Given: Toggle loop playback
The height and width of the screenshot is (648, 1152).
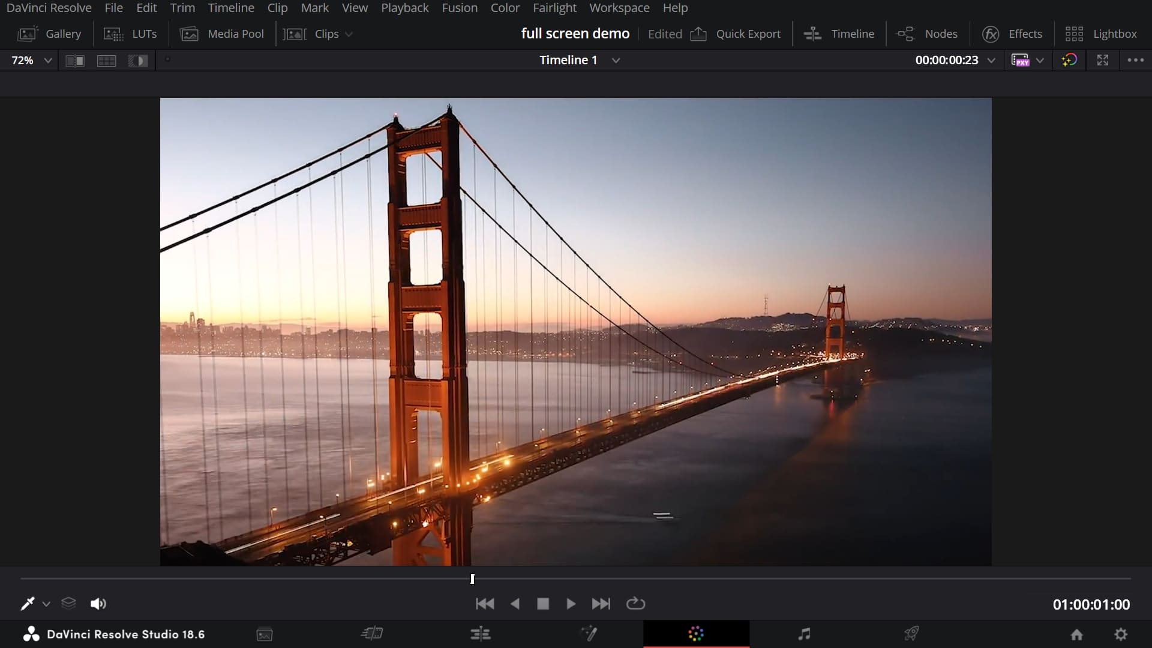Looking at the screenshot, I should pyautogui.click(x=635, y=604).
